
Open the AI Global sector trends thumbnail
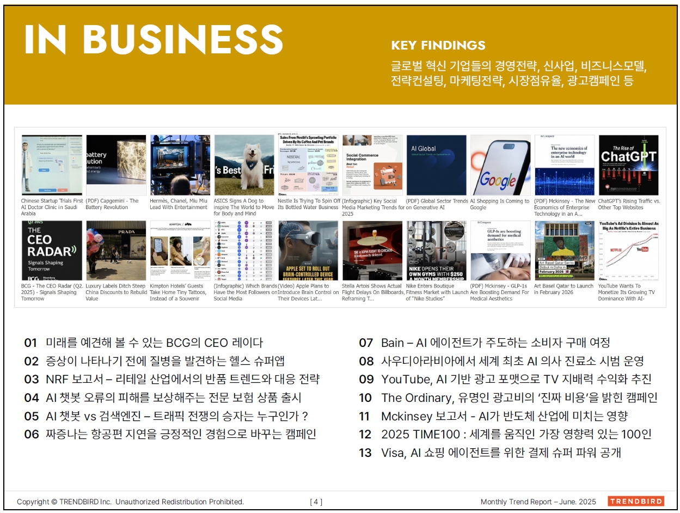tap(437, 165)
